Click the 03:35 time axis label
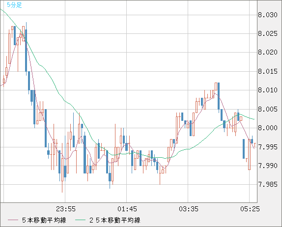 [189, 209]
